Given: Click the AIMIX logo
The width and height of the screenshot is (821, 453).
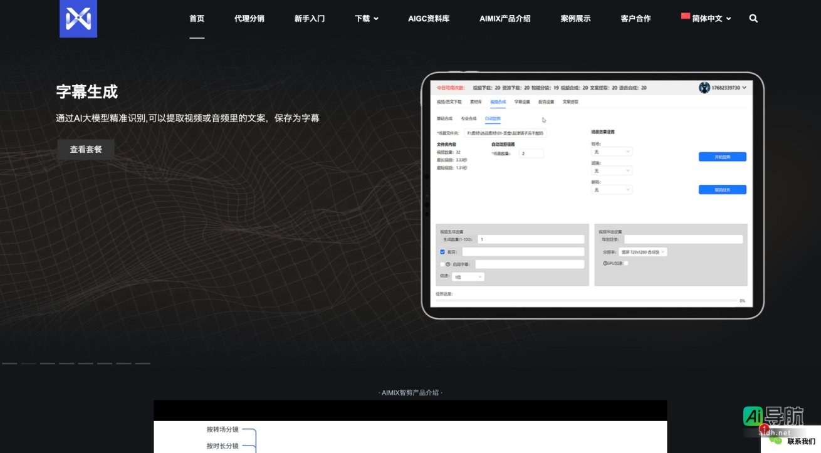Looking at the screenshot, I should 78,18.
